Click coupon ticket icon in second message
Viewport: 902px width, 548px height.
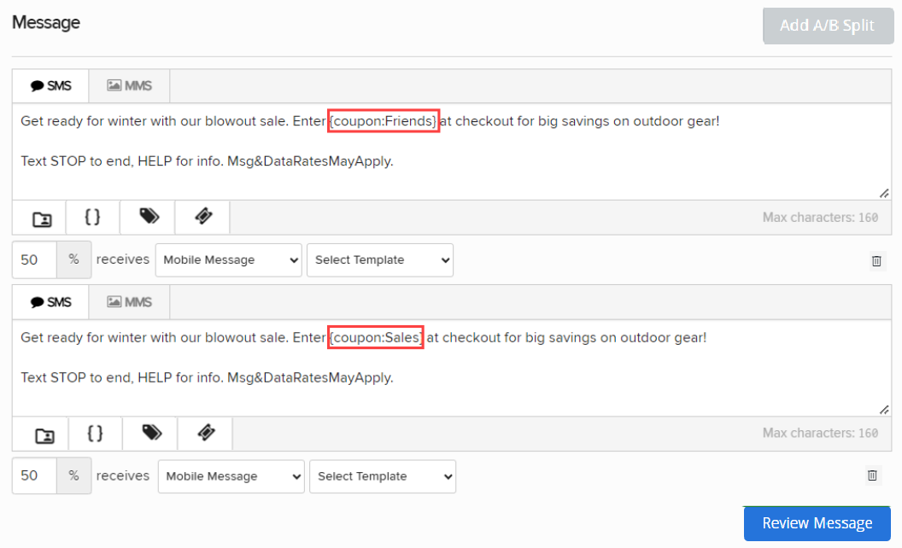(206, 434)
